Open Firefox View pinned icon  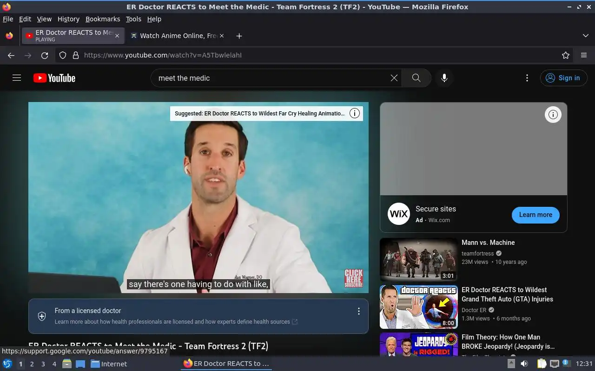(9, 36)
